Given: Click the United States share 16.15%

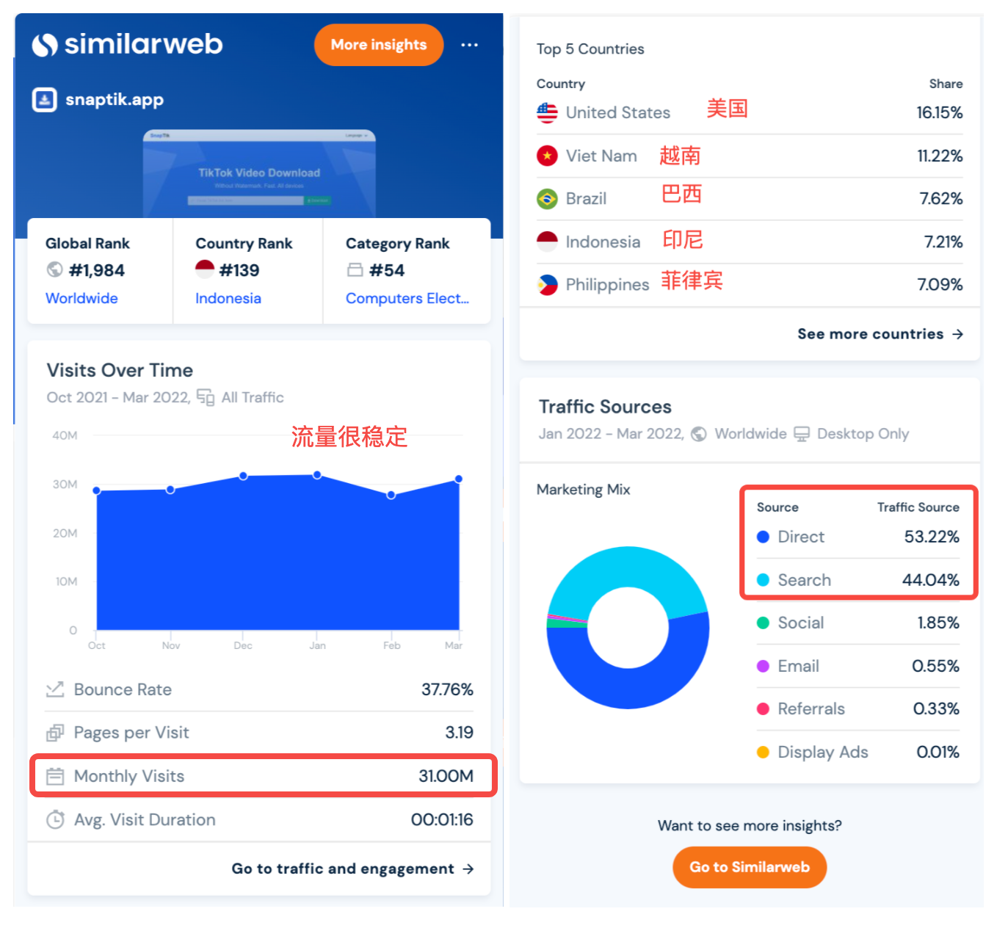Looking at the screenshot, I should (939, 112).
